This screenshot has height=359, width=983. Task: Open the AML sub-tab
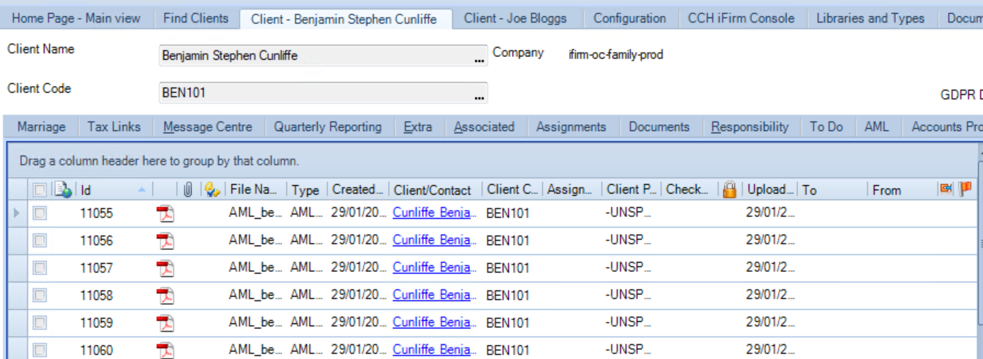(x=877, y=126)
